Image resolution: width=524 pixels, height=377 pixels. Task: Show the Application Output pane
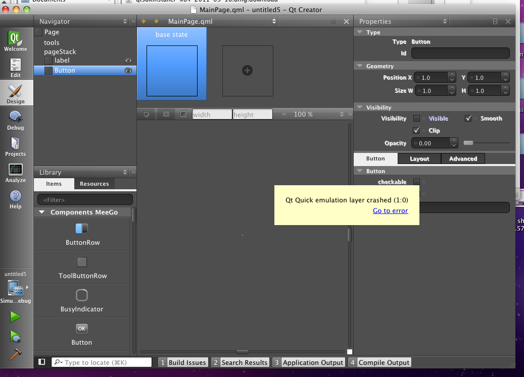click(x=308, y=362)
